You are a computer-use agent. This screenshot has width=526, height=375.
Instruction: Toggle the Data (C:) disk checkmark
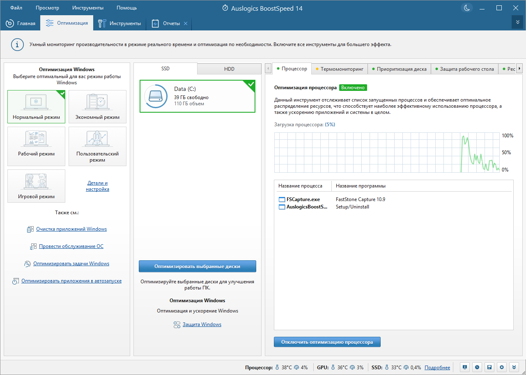click(x=251, y=84)
